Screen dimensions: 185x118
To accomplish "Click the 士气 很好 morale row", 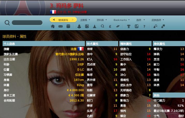I will [x=169, y=116].
